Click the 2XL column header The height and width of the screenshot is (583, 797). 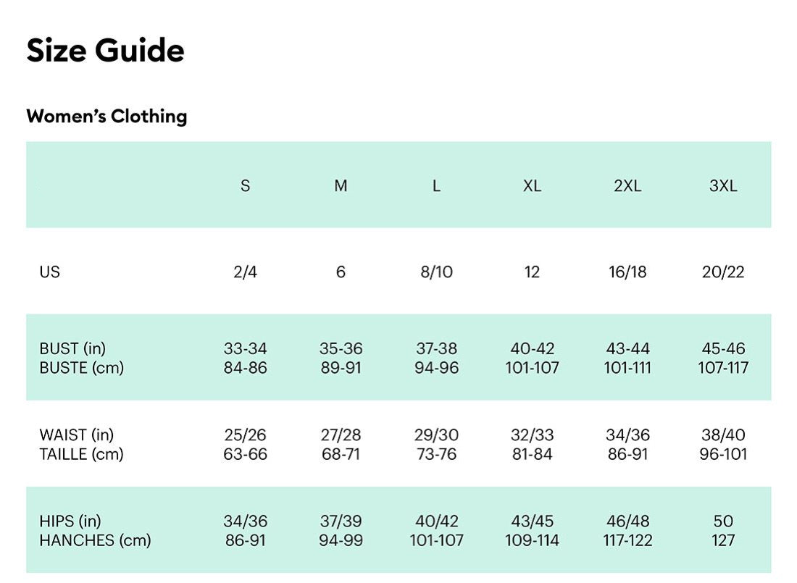627,185
